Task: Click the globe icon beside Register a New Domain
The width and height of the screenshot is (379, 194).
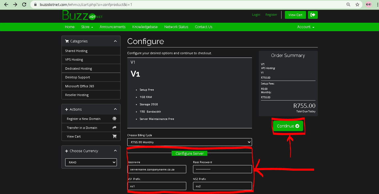Action: 114,119
